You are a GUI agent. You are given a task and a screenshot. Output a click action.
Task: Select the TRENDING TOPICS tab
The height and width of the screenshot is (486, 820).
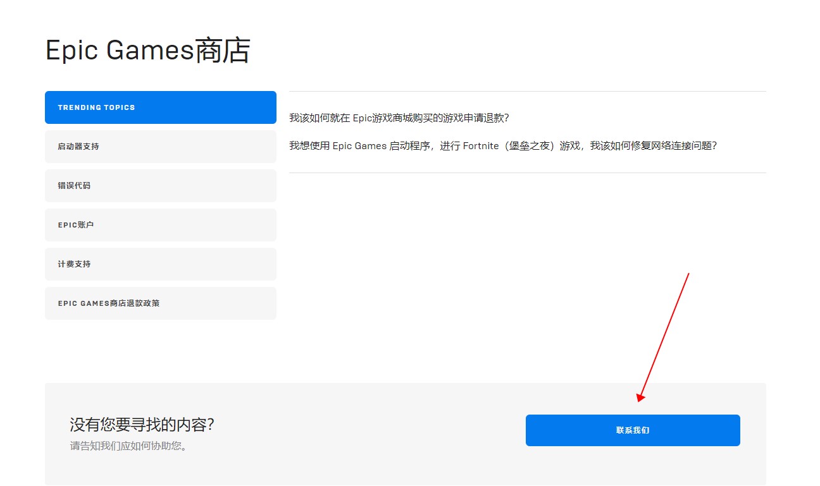(x=160, y=107)
